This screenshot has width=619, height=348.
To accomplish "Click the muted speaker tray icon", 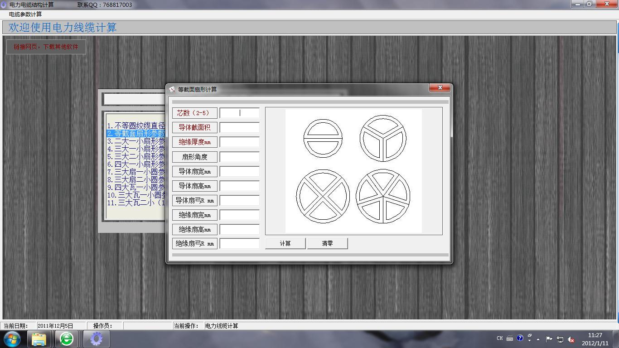I will tap(571, 339).
